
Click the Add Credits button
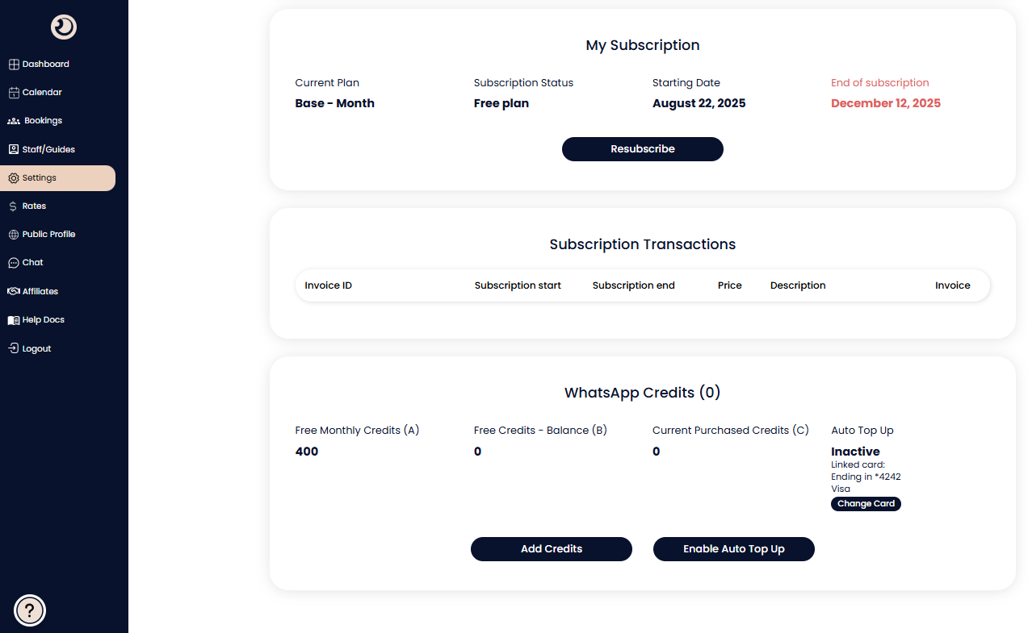click(x=552, y=549)
